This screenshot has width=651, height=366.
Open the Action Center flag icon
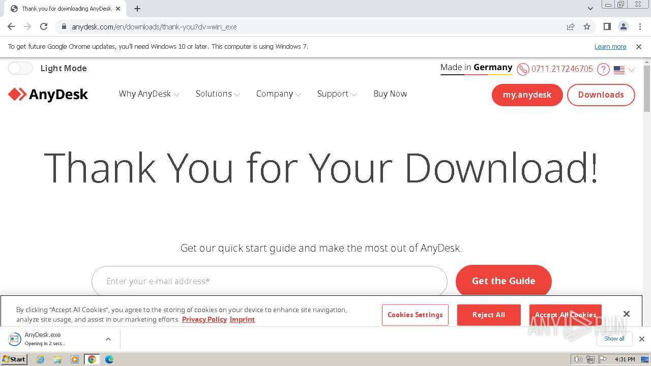(x=603, y=359)
